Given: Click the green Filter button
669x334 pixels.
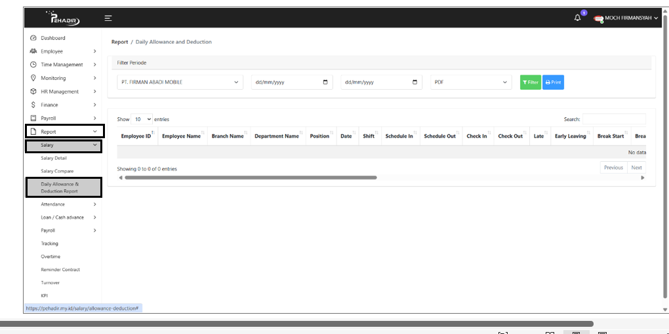Looking at the screenshot, I should point(531,83).
